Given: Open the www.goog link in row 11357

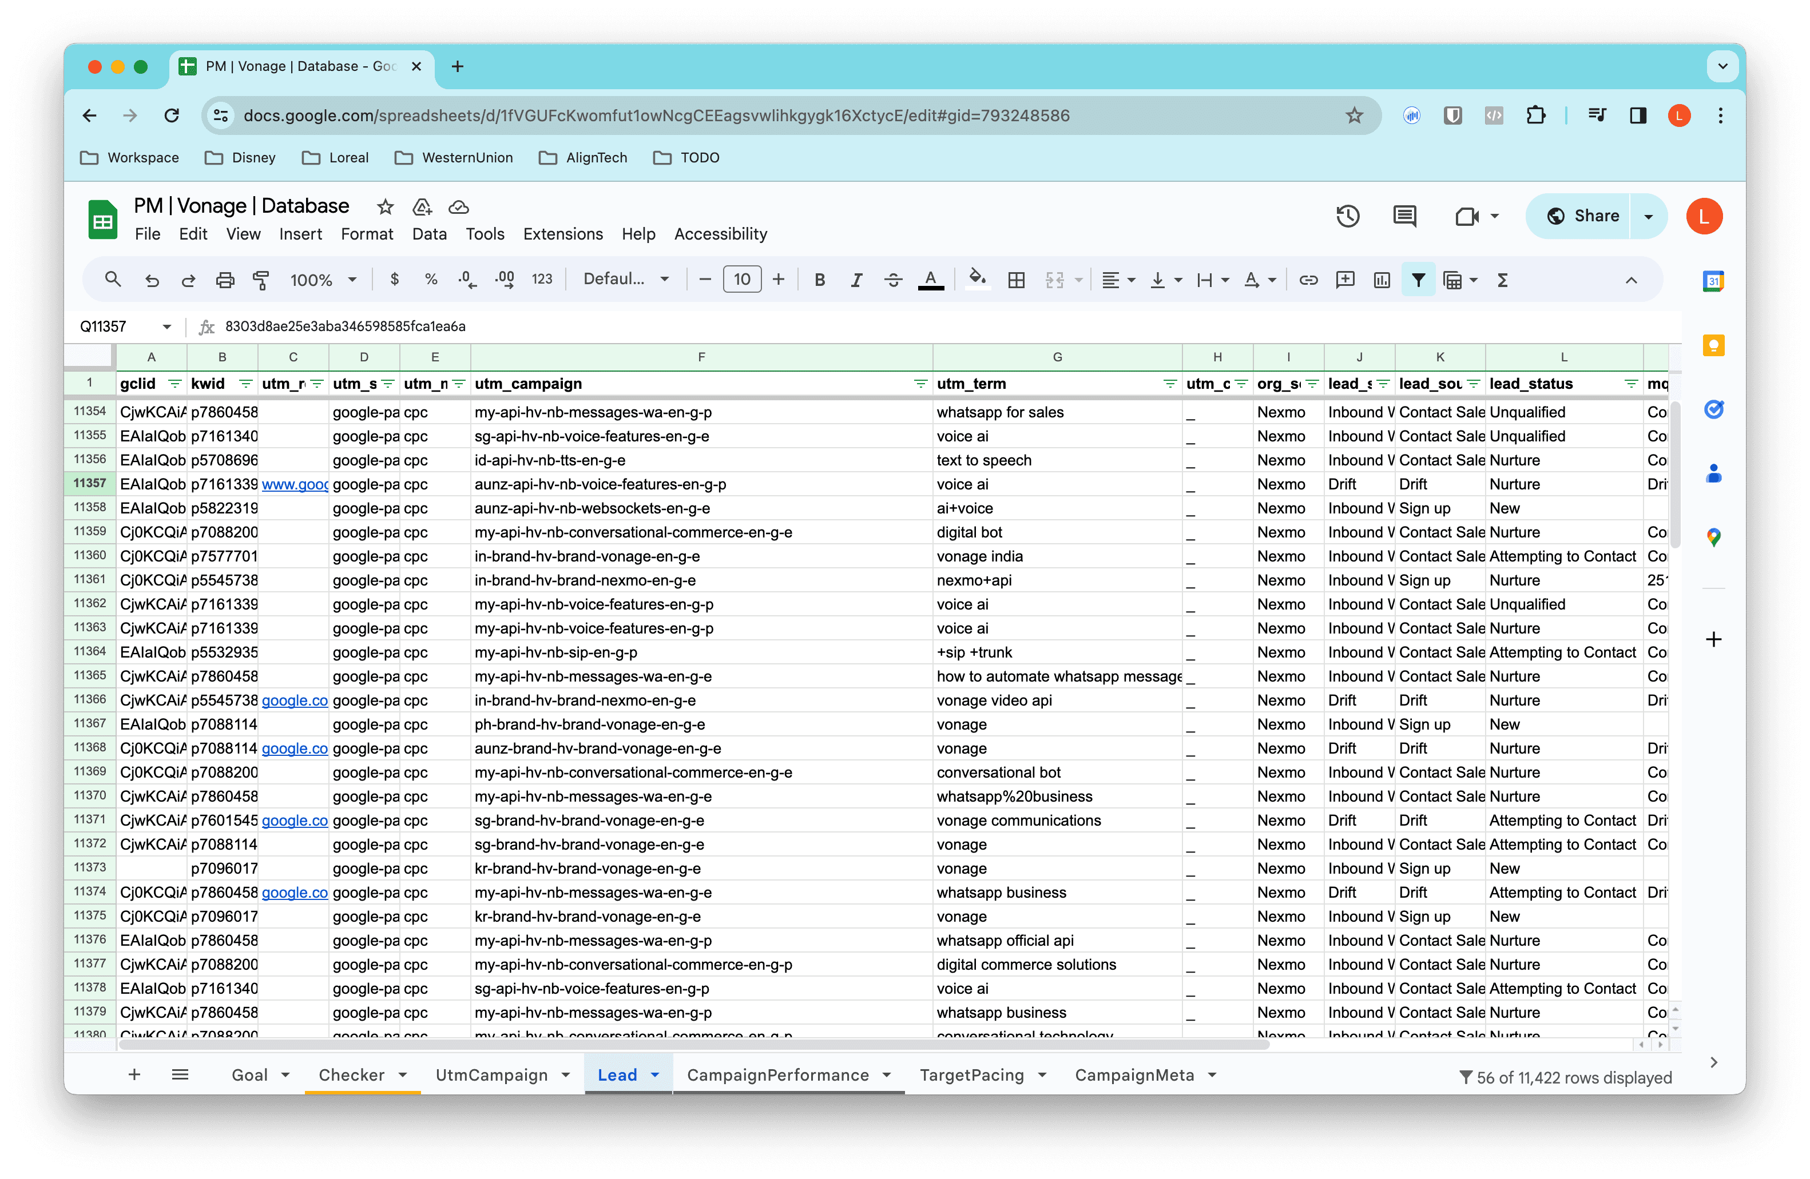Looking at the screenshot, I should pyautogui.click(x=294, y=484).
